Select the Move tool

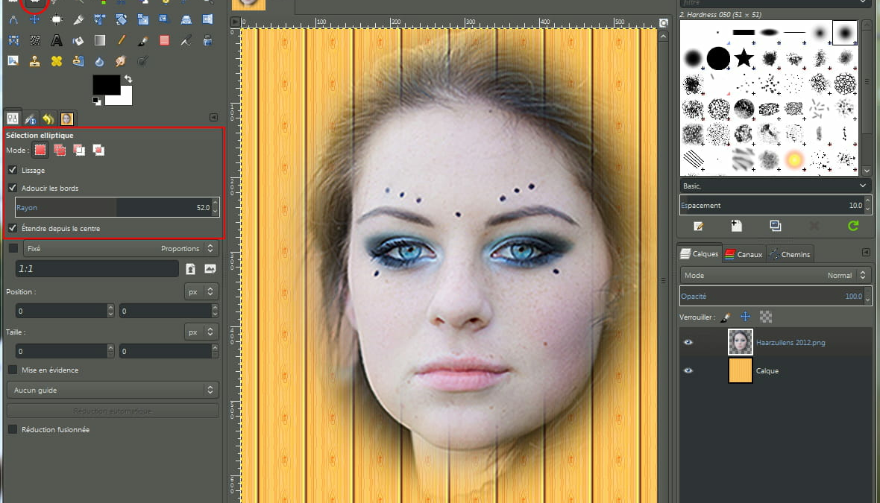click(x=35, y=19)
